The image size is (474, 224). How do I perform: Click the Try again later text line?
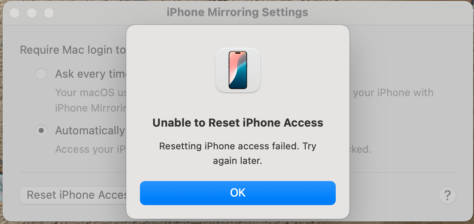(237, 160)
